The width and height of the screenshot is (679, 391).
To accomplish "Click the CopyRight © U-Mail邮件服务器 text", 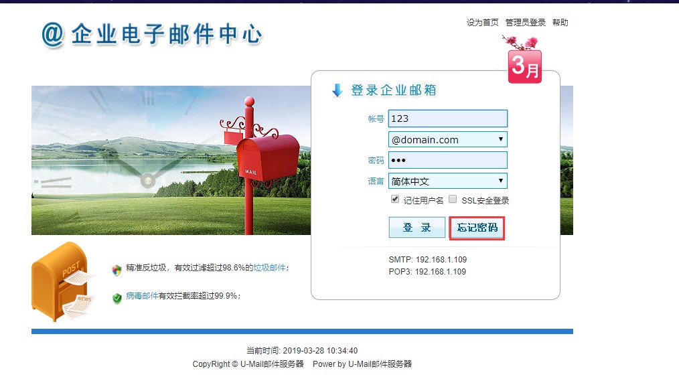I will click(x=248, y=364).
